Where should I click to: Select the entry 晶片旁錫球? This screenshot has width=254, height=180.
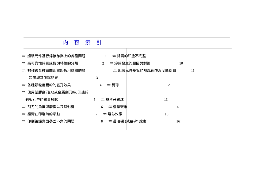coord(114,99)
